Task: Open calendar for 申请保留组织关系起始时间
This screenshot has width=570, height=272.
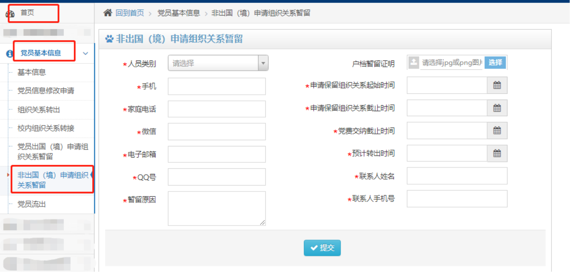Action: (x=497, y=86)
